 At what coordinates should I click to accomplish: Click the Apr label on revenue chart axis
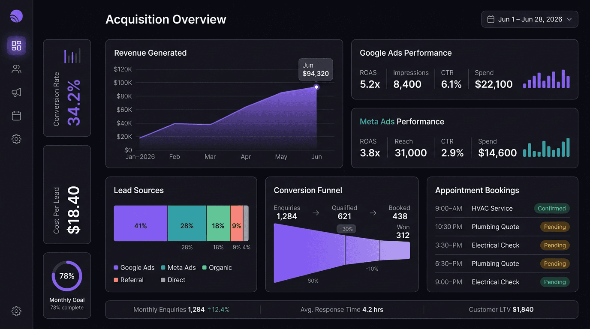[246, 157]
